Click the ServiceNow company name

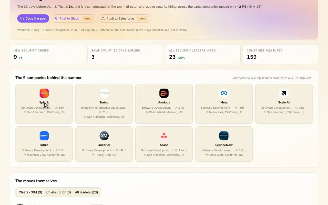pos(224,145)
